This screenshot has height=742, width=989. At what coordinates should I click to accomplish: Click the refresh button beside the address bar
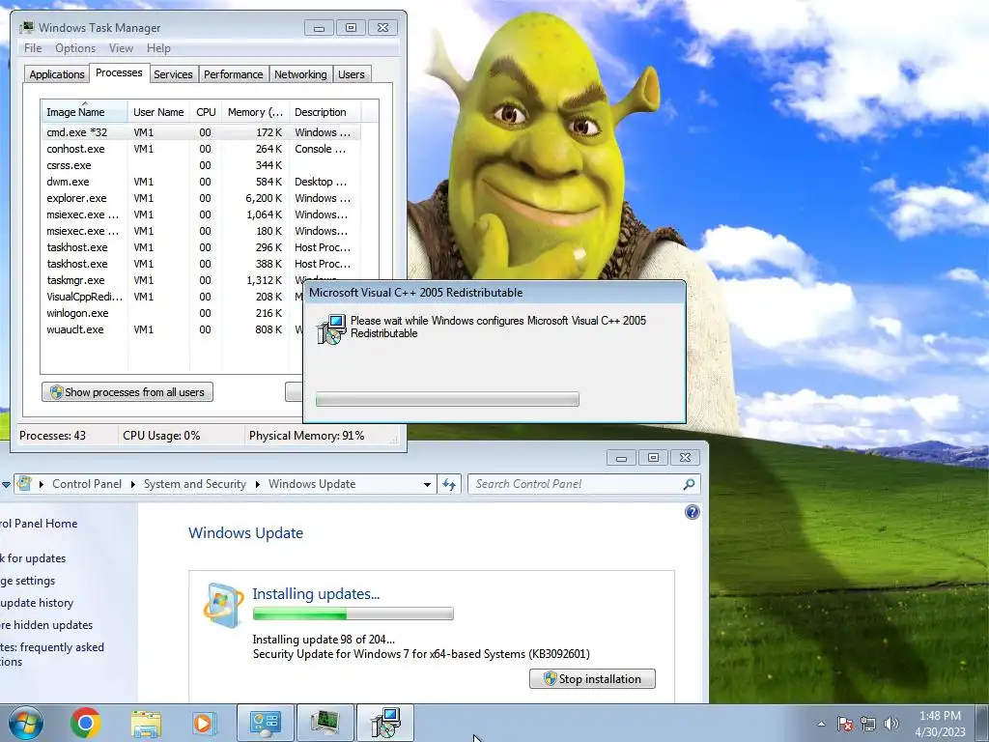[x=448, y=484]
